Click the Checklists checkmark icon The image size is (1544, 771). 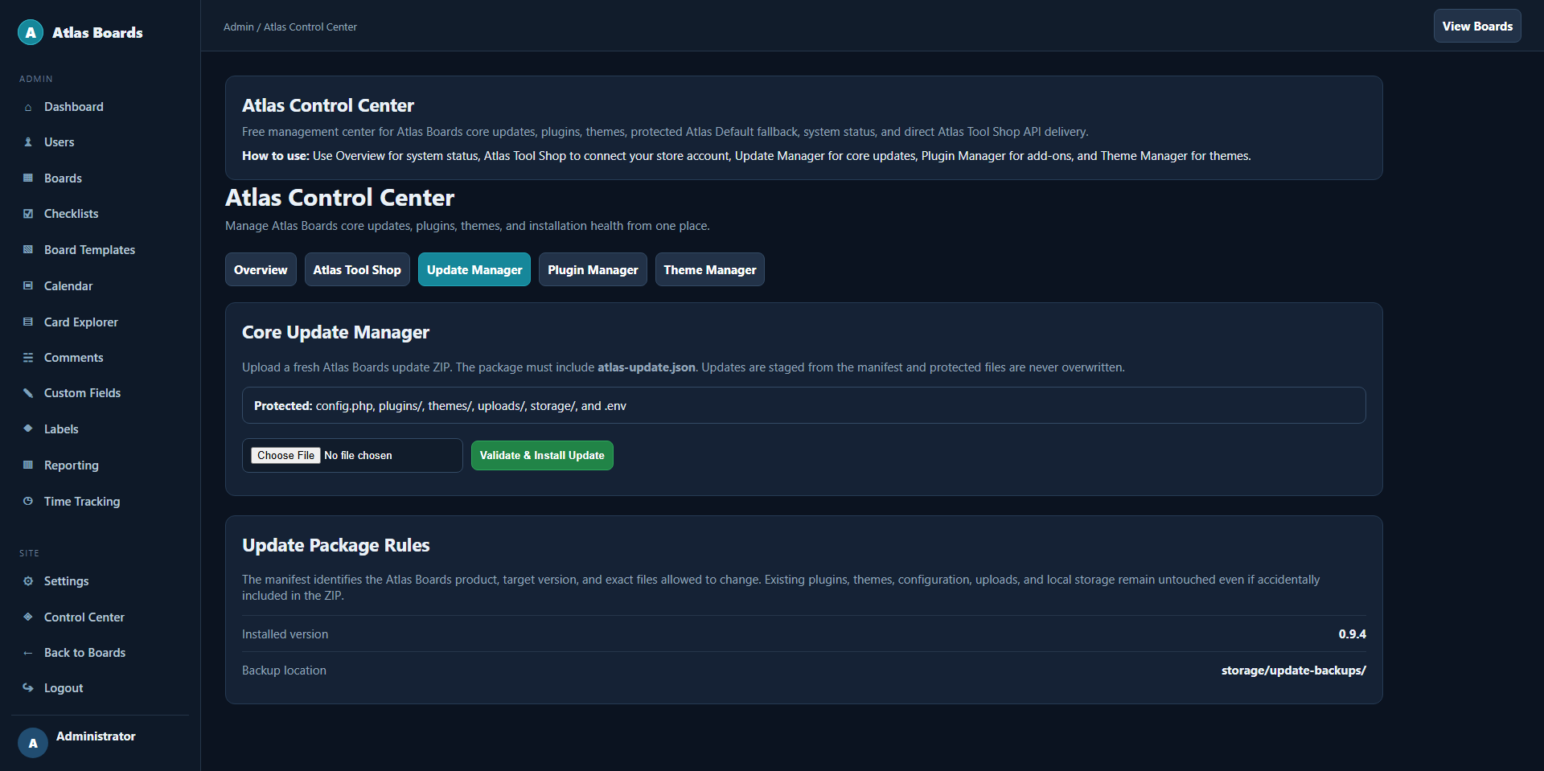pos(28,214)
